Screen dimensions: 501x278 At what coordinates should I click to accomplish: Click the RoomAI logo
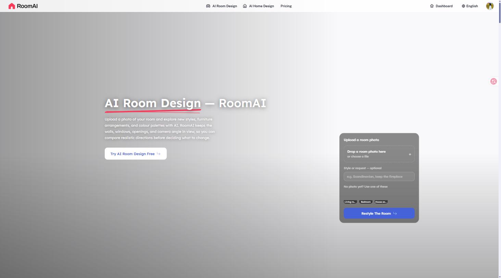[x=23, y=6]
